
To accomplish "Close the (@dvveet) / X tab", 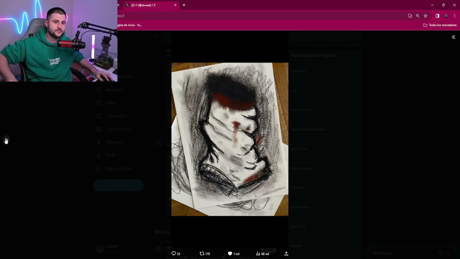I will pos(175,5).
